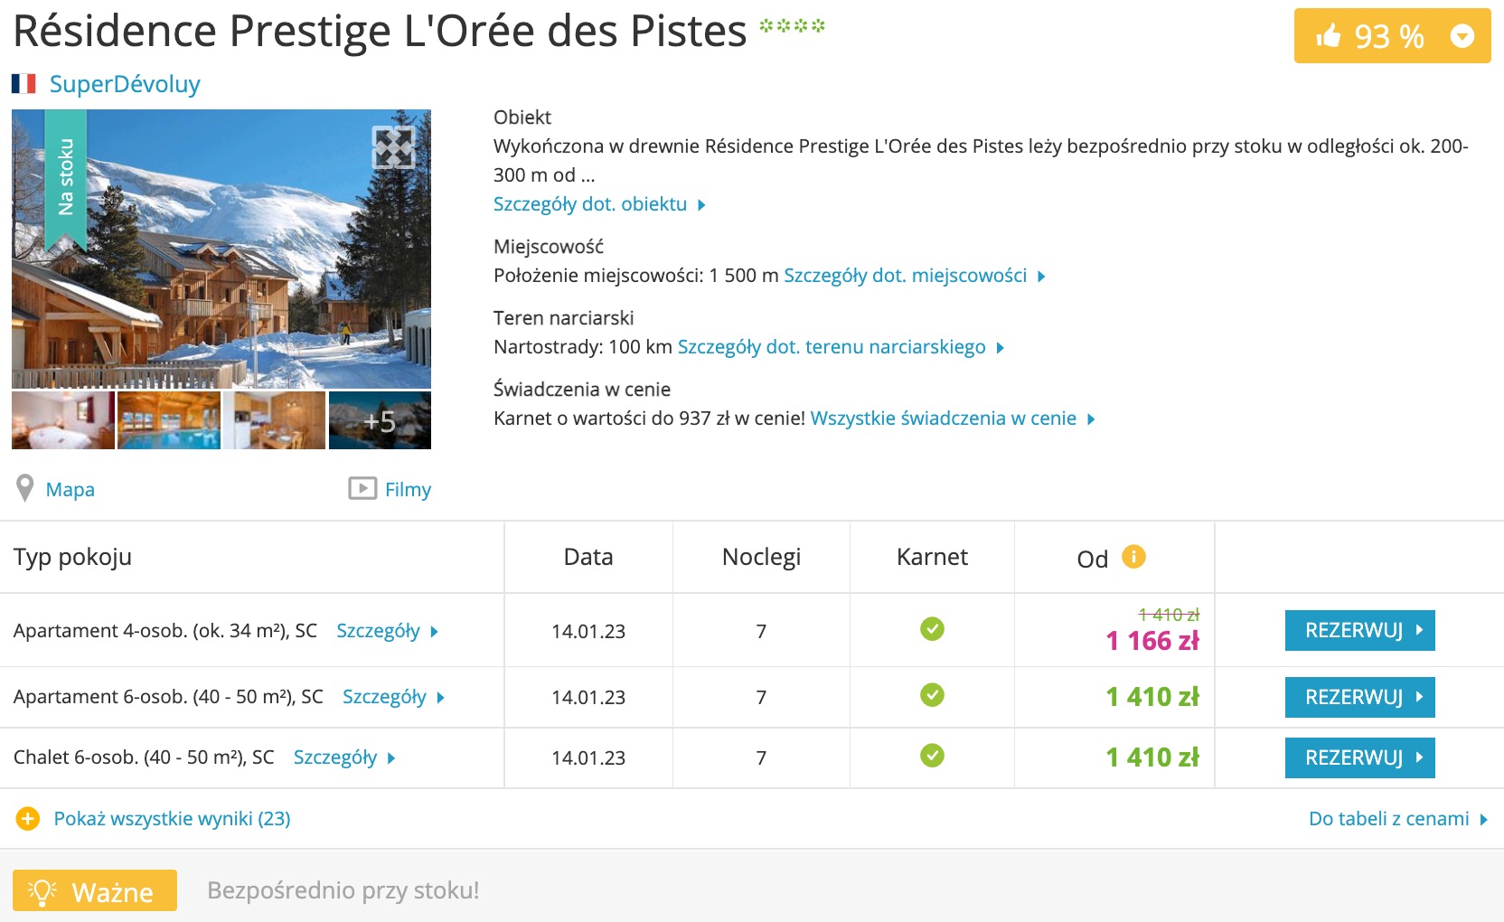Viewport: 1504px width, 922px height.
Task: Open the bedroom thumbnail photo
Action: pos(63,420)
